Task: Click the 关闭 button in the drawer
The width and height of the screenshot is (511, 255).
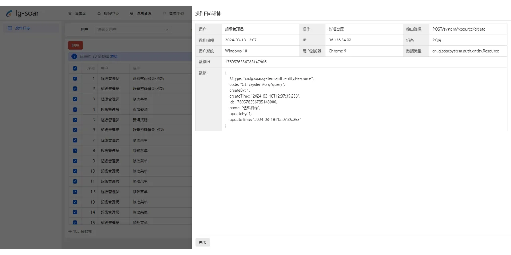Action: click(x=202, y=242)
